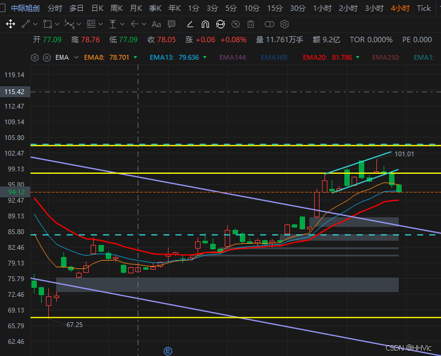This screenshot has width=441, height=356.
Task: Switch to 月K monthly candlestick tab
Action: tap(136, 8)
